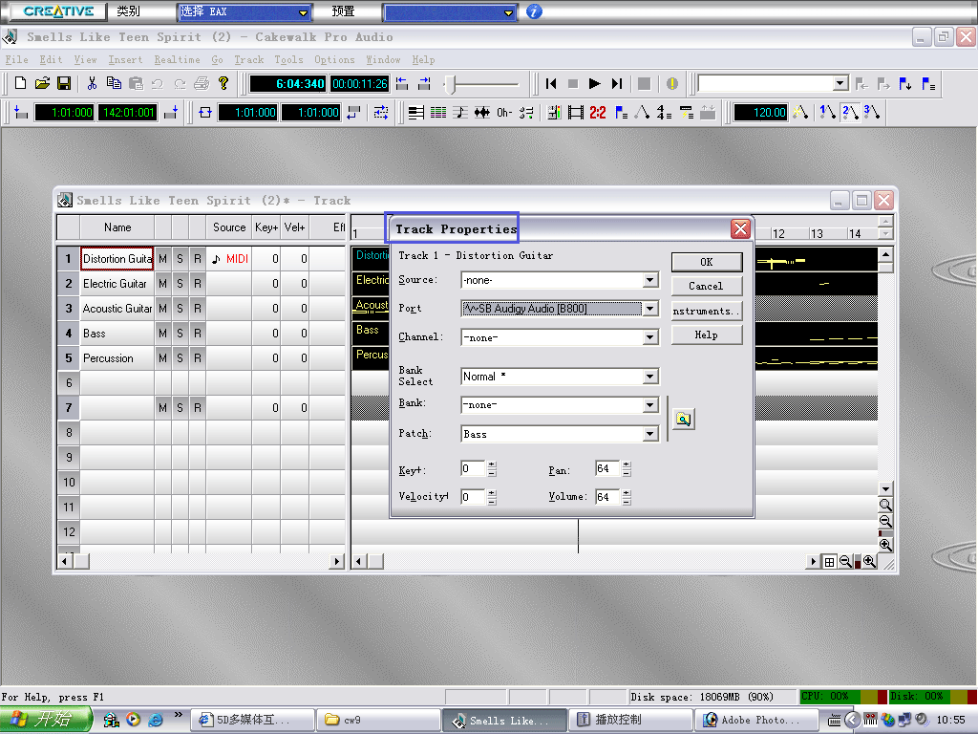Open the Event List view icon
Screen dimensions: 978x734
tap(438, 113)
